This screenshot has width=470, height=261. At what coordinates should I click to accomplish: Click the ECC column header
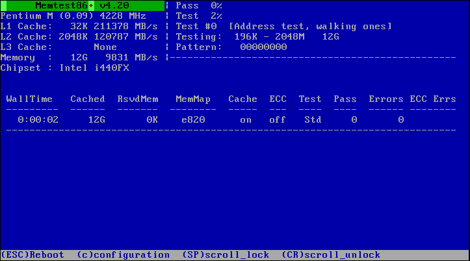tap(278, 99)
